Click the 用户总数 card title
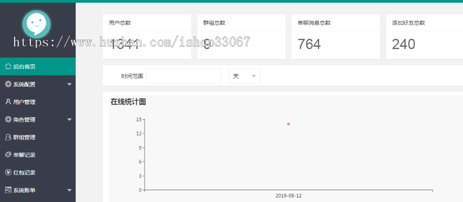This screenshot has width=463, height=202. coord(120,23)
